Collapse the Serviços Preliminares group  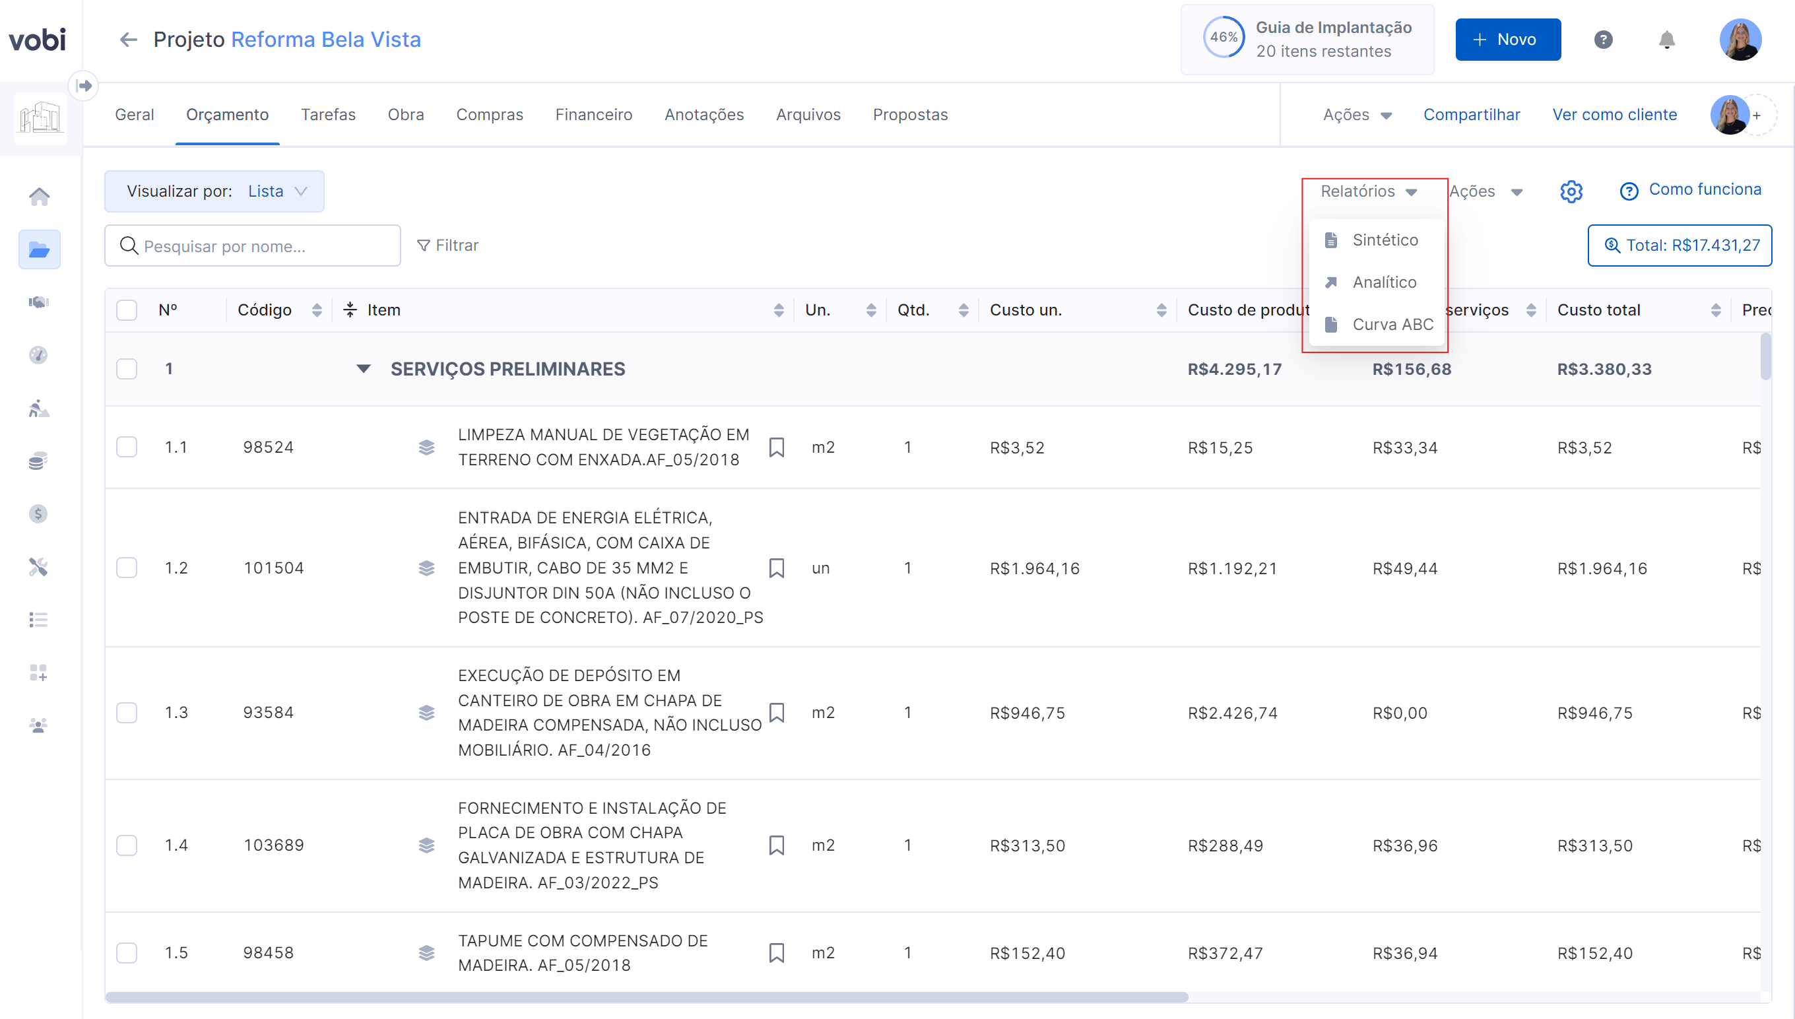tap(363, 369)
